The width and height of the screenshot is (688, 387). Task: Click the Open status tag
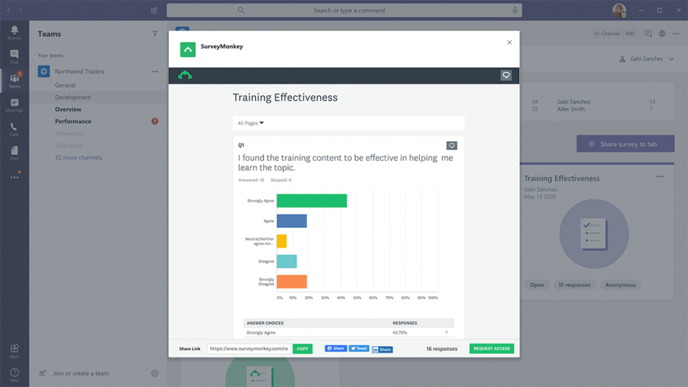(537, 285)
